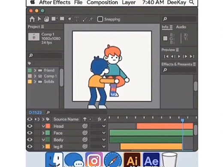This screenshot has width=223, height=167.
Task: Select the Home icon in toolbar
Action: pos(32,19)
